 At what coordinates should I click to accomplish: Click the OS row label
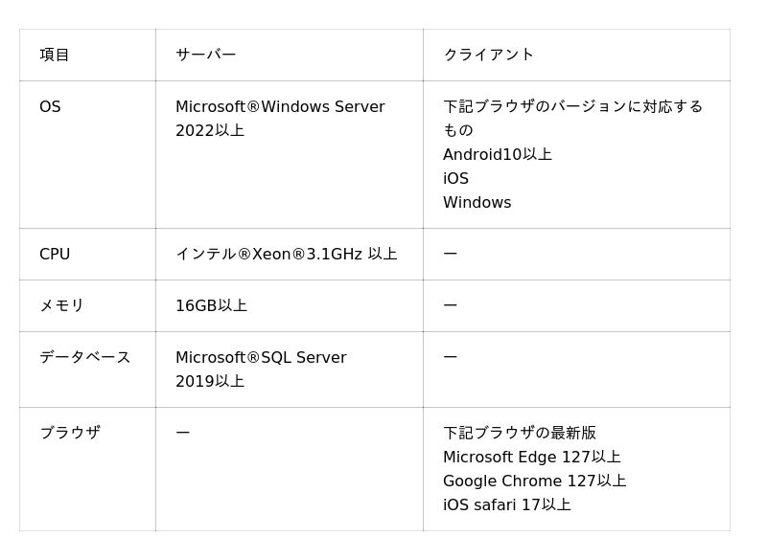pos(50,107)
